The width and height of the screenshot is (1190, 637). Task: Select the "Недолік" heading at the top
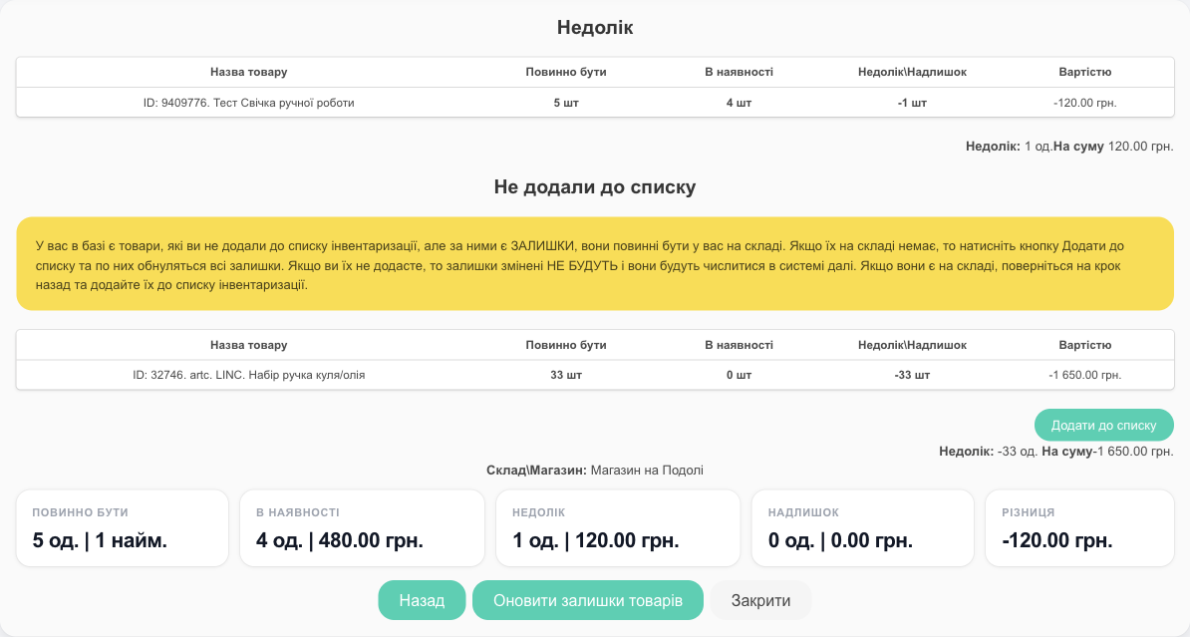point(595,28)
